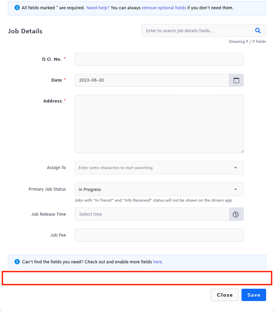Click the info icon beside "Can't find the fields"
Screen dimensions: 274x311
pos(17,262)
